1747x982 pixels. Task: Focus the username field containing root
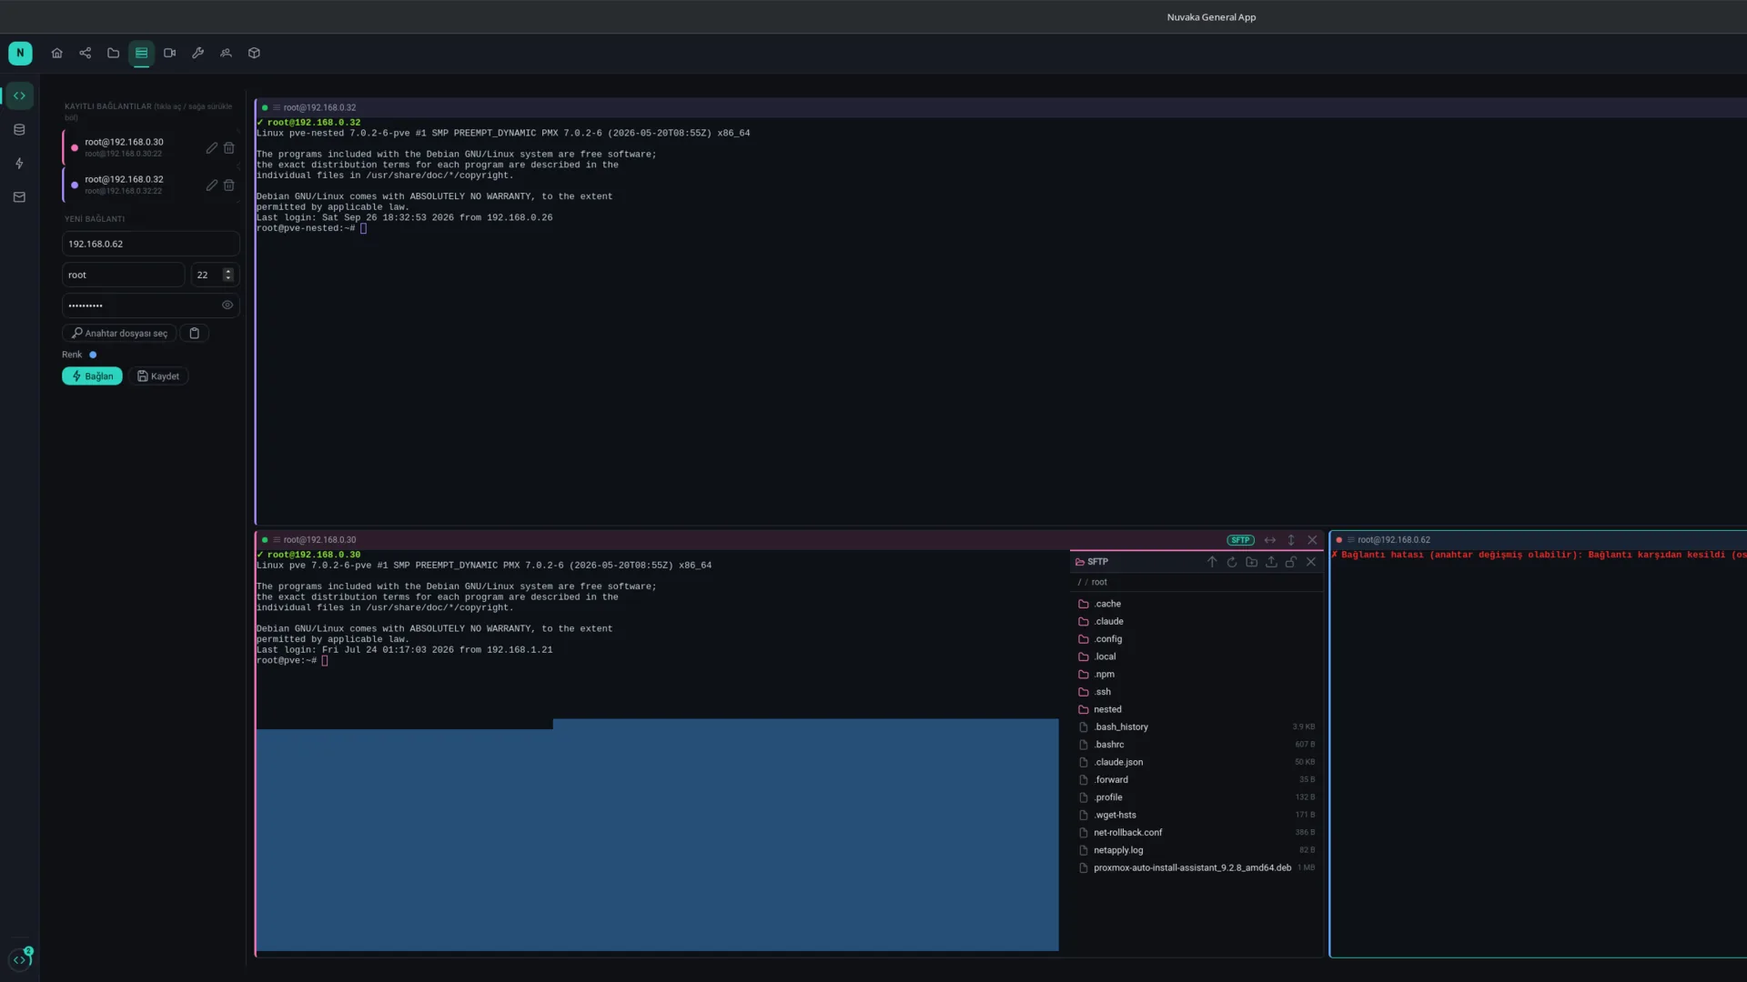(124, 275)
